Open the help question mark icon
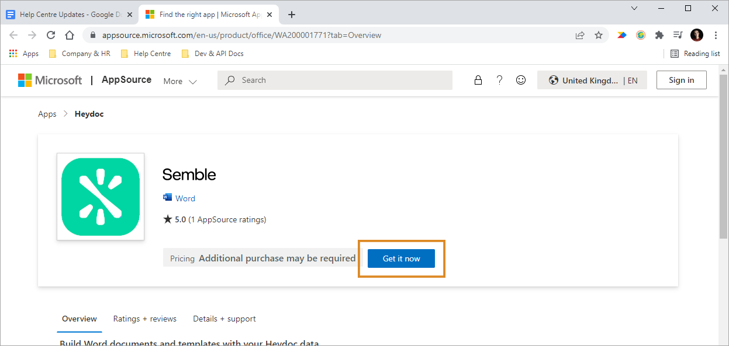729x346 pixels. 499,81
